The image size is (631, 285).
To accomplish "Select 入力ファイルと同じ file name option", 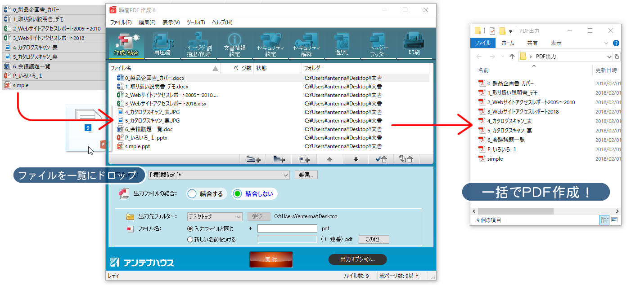I will [210, 228].
